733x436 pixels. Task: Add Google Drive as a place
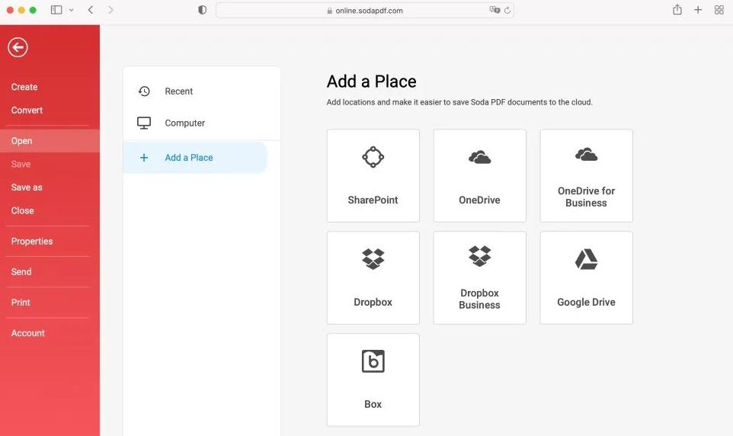pos(586,278)
